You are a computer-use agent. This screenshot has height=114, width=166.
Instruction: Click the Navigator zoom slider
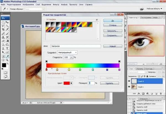[152, 64]
